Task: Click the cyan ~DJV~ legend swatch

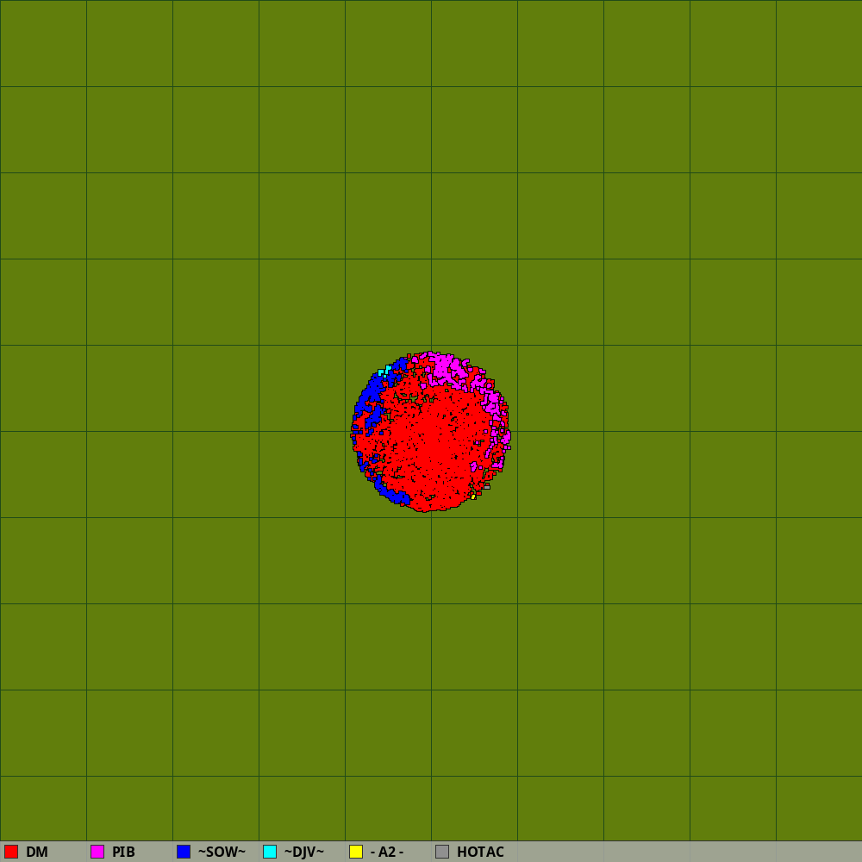Action: (x=270, y=852)
